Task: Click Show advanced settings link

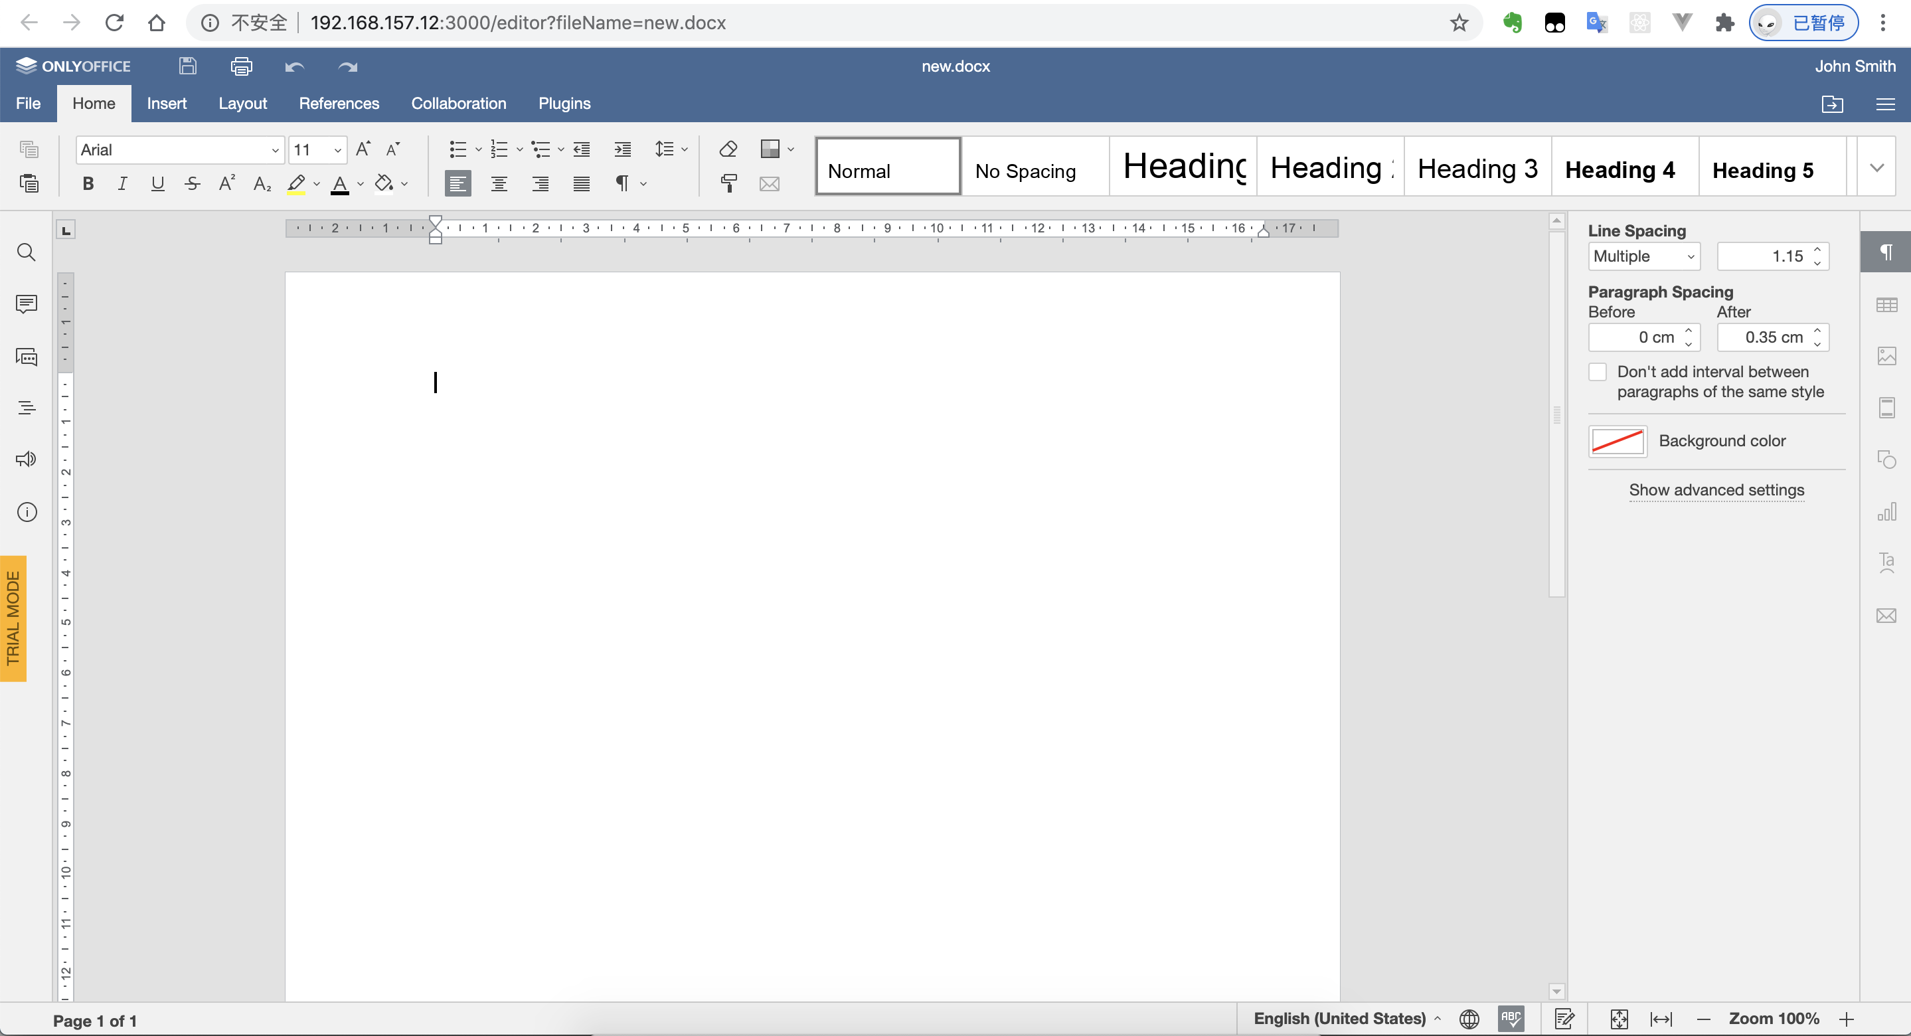Action: pyautogui.click(x=1716, y=490)
